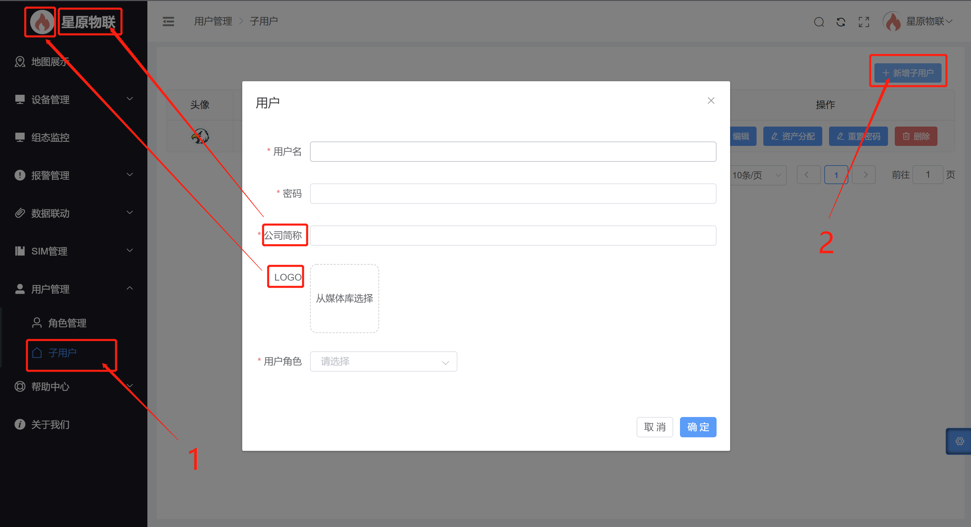Open 地图展示 map menu item
Image resolution: width=971 pixels, height=527 pixels.
click(x=50, y=62)
